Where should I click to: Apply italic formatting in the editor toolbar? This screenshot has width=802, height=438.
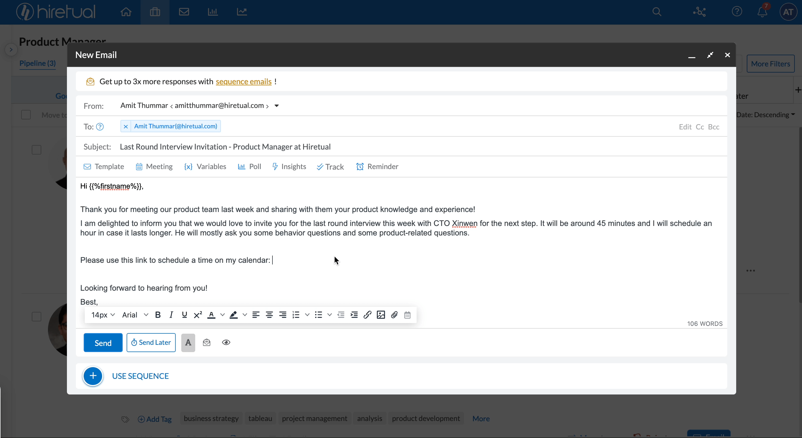pos(171,315)
